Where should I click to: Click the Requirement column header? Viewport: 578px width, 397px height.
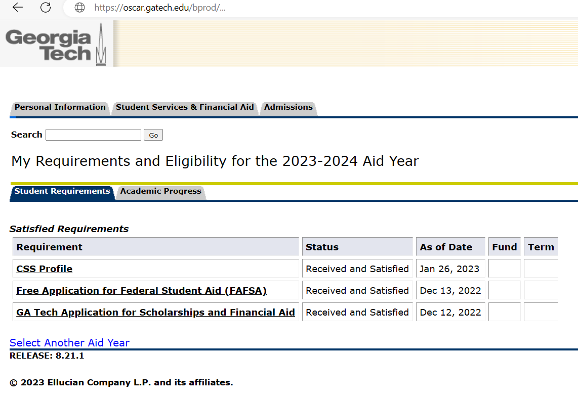49,247
